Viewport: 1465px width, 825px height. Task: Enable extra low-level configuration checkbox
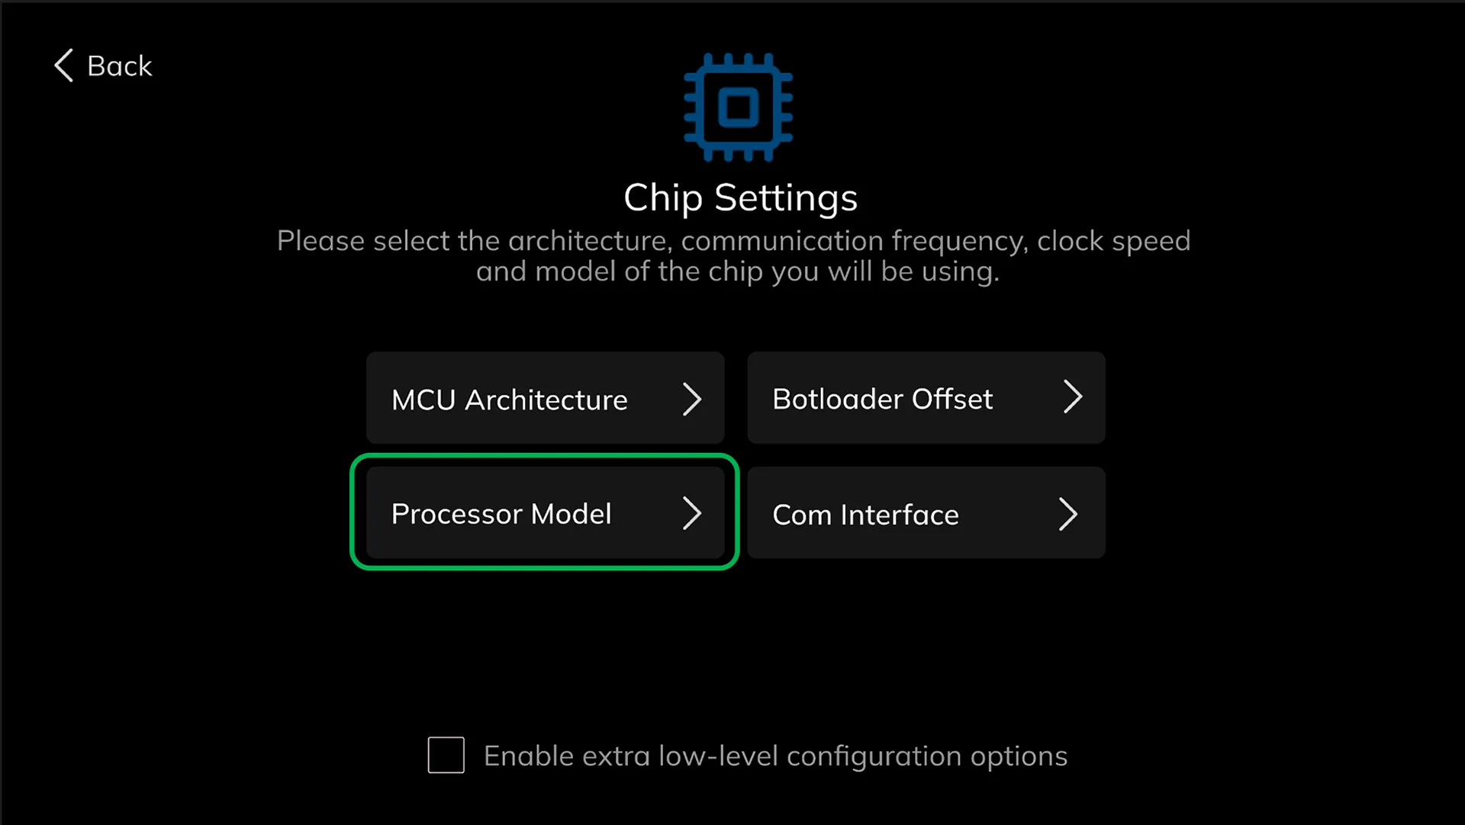pyautogui.click(x=446, y=755)
